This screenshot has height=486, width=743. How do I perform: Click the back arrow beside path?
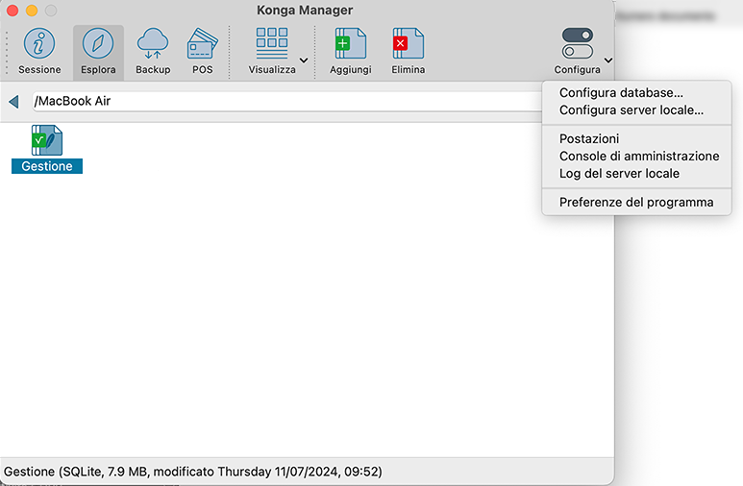pos(13,101)
